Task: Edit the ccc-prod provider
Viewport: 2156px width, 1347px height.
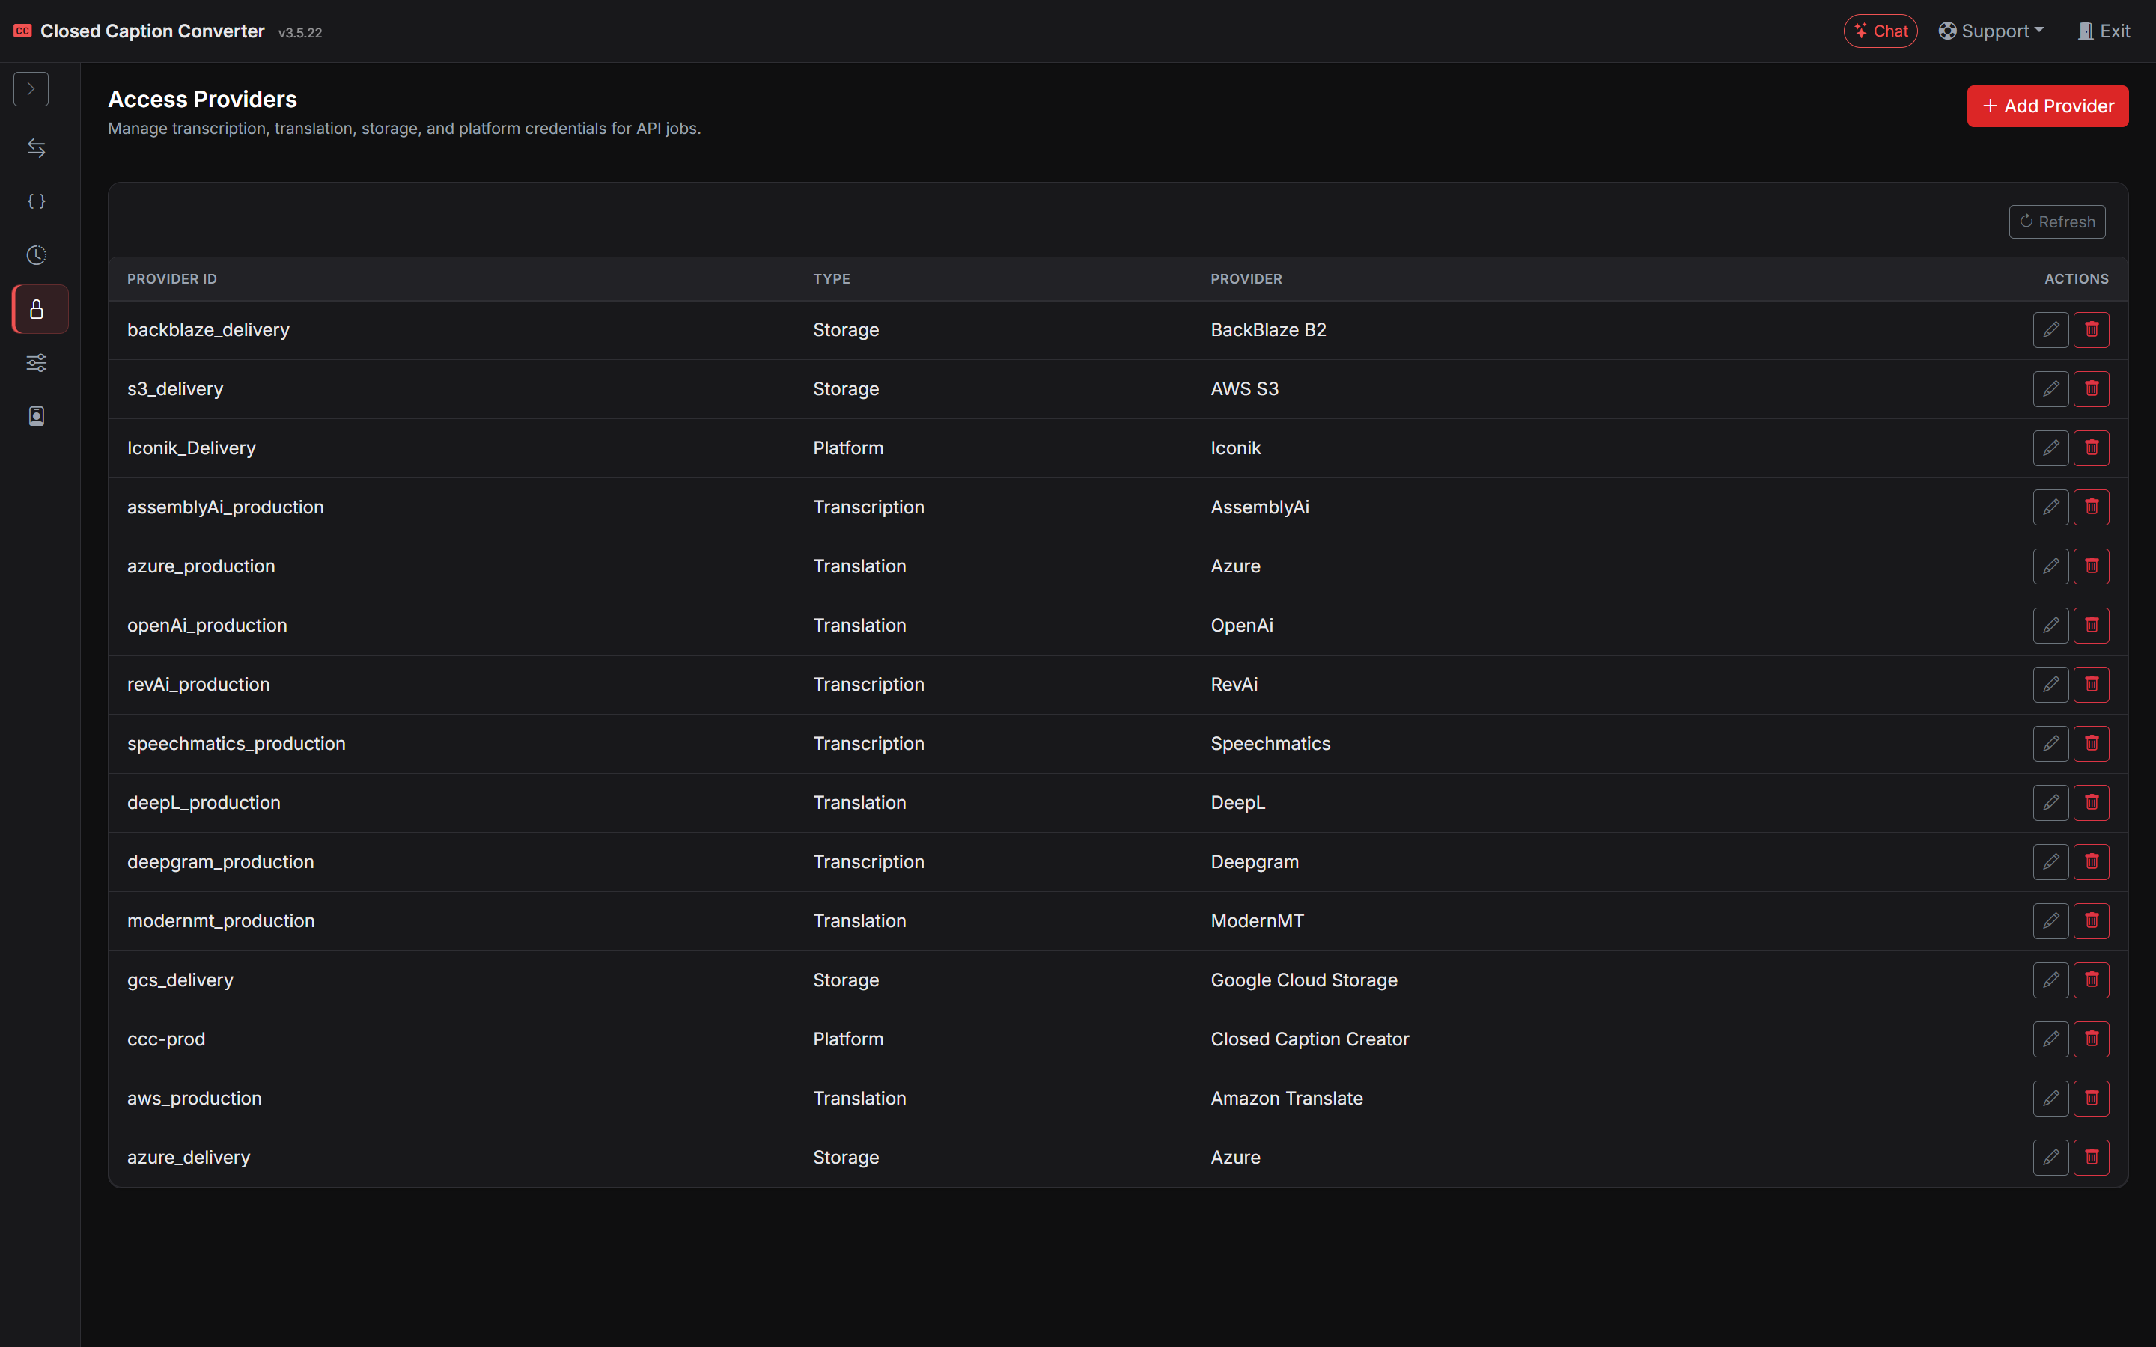Action: pos(2050,1039)
